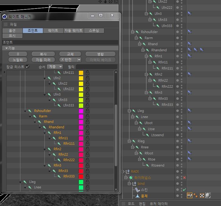Click the weight tag on Rtoe row
This screenshot has height=206, width=221.
coord(190,159)
